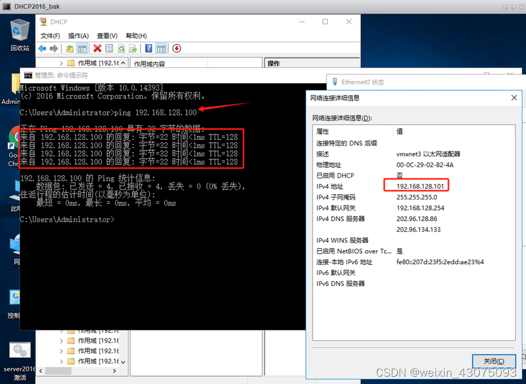This screenshot has width=526, height=384.
Task: Click the Back arrow in DHCP toolbar
Action: pos(43,49)
